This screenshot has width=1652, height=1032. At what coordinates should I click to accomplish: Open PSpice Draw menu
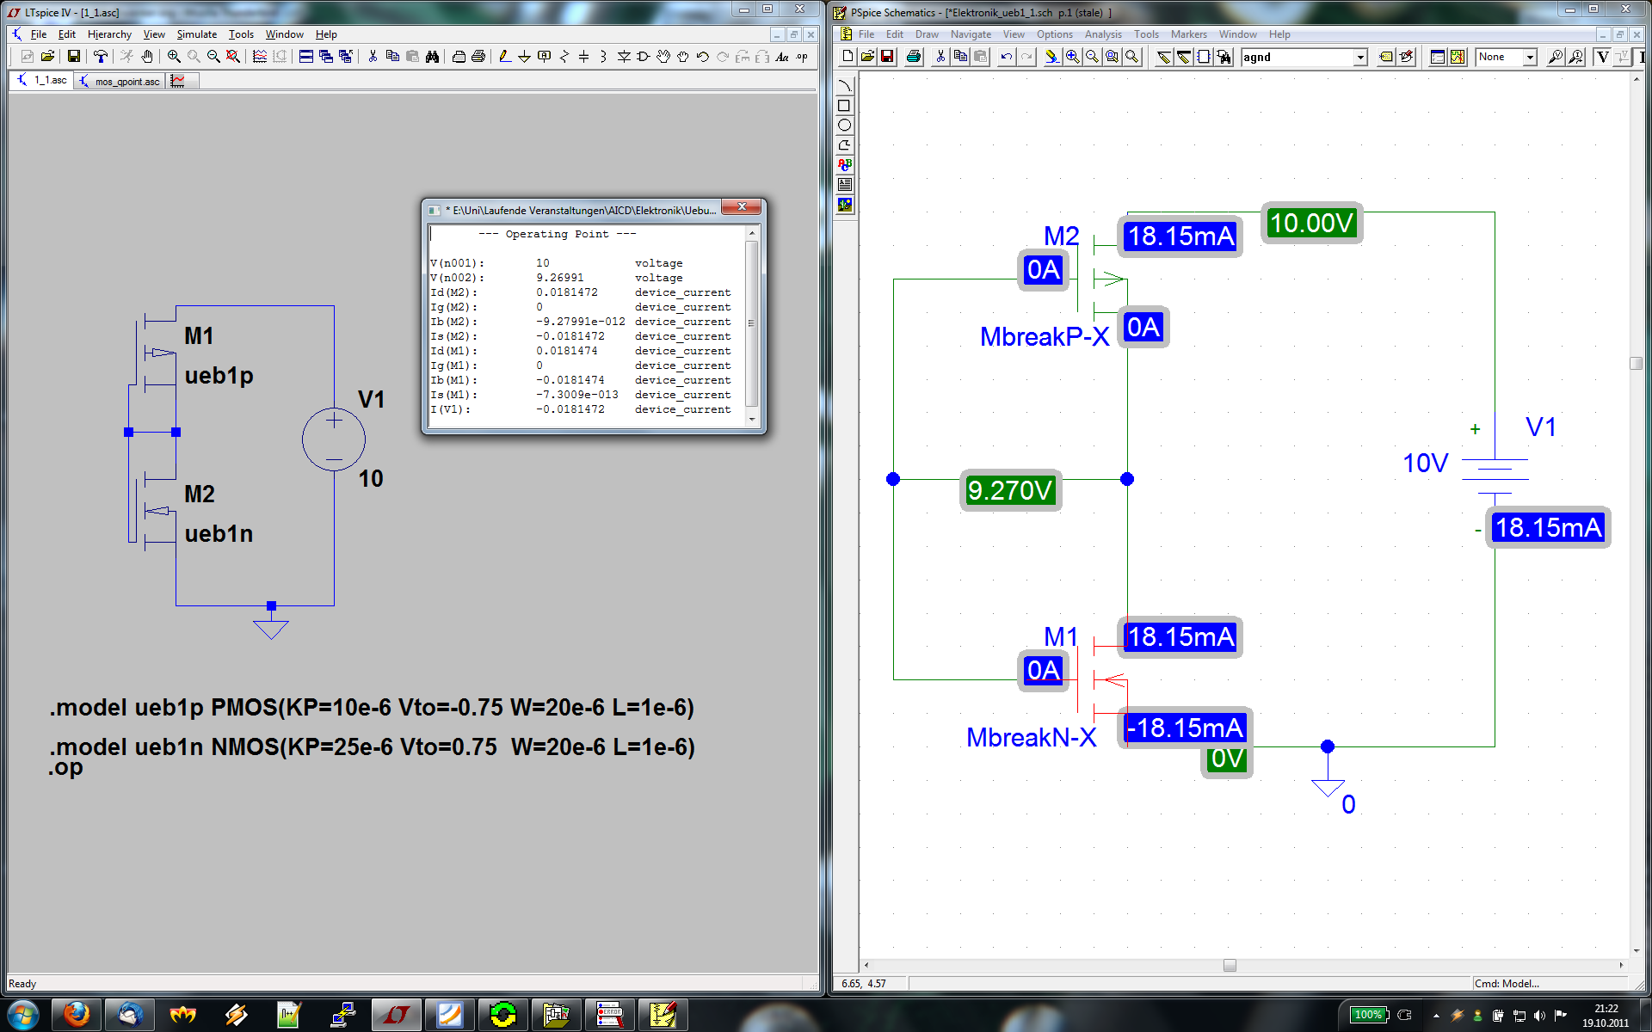point(927,34)
